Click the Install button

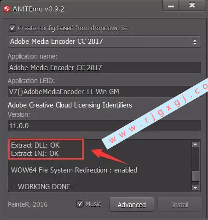[180, 205]
